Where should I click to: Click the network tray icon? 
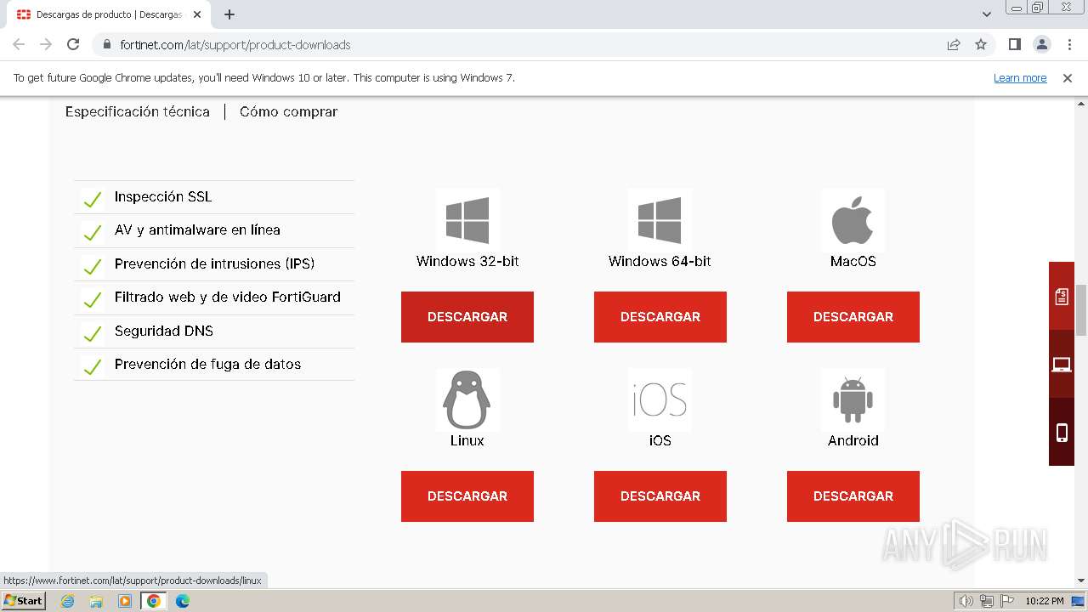987,601
